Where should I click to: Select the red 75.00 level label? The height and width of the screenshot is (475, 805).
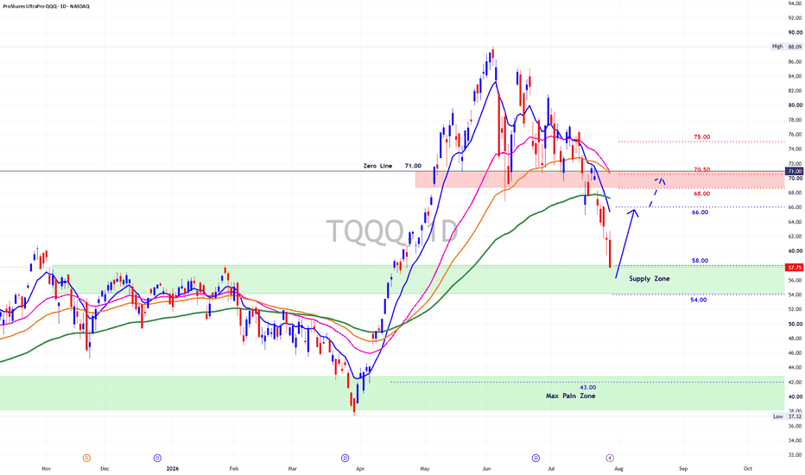coord(702,137)
